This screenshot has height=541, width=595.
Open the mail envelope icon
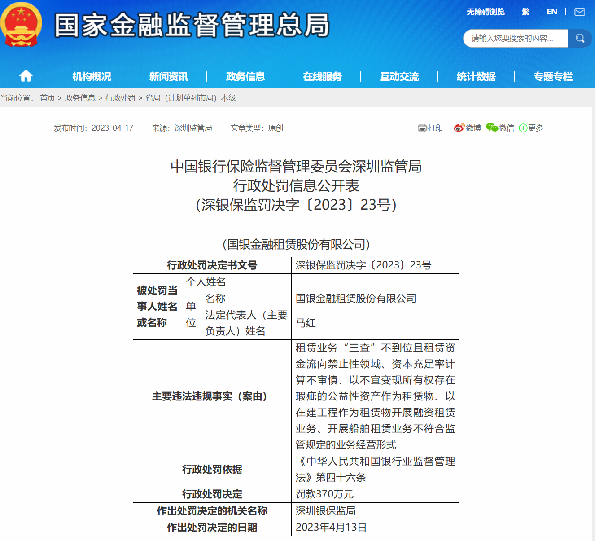click(x=580, y=12)
